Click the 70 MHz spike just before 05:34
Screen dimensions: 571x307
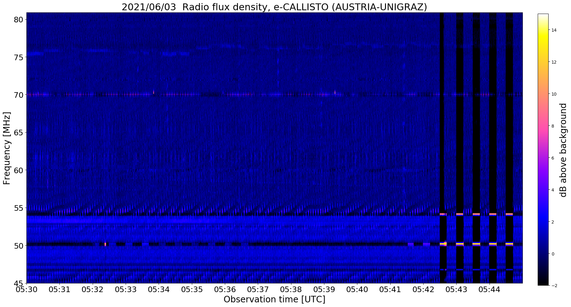point(154,92)
